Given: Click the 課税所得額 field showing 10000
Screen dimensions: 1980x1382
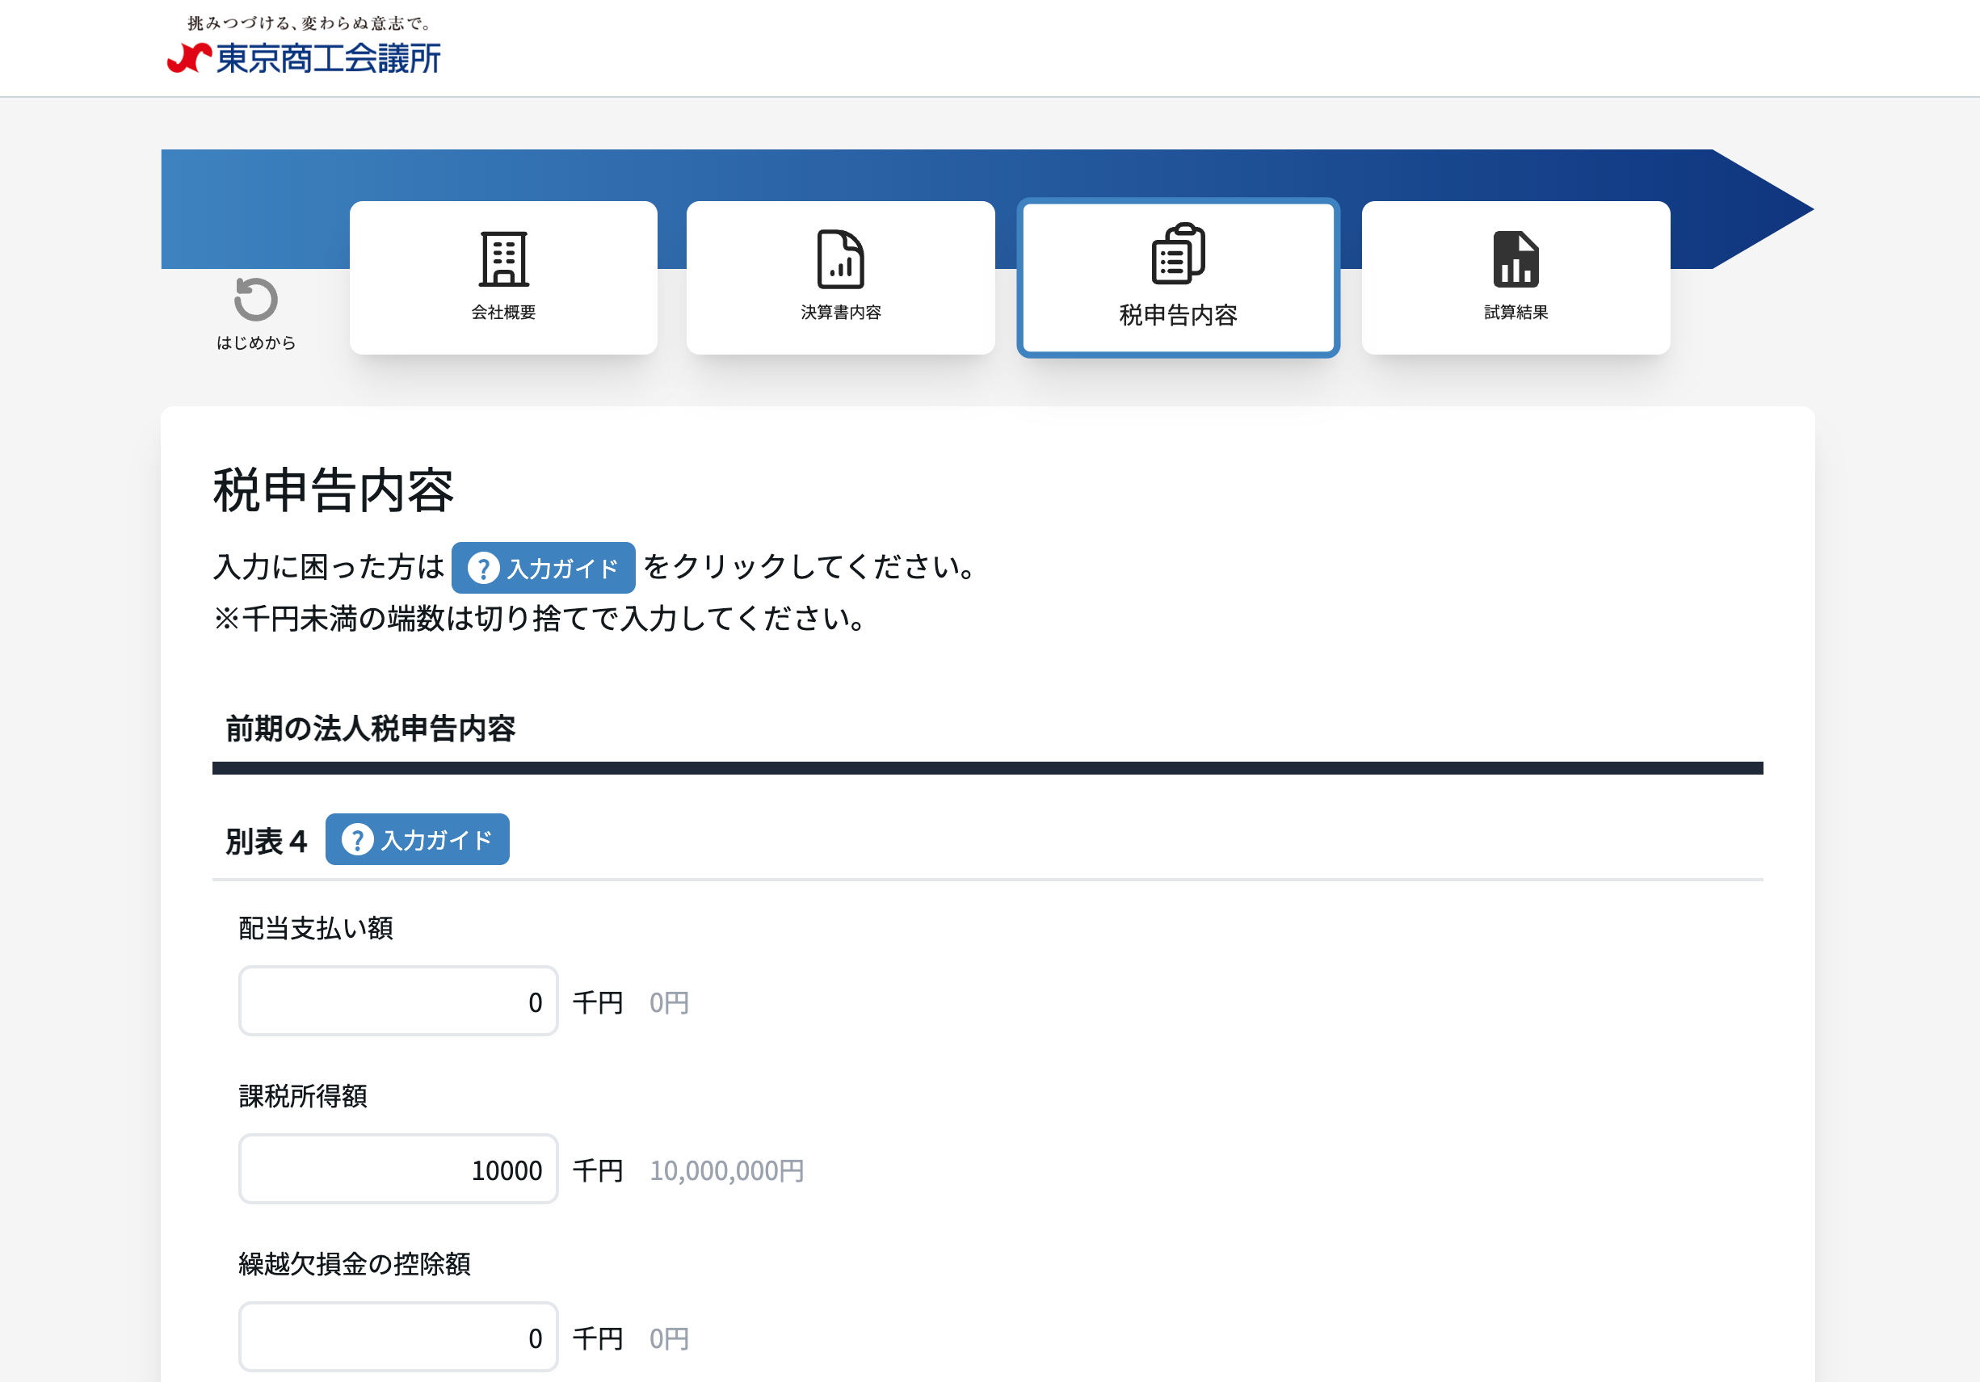Looking at the screenshot, I should point(398,1169).
